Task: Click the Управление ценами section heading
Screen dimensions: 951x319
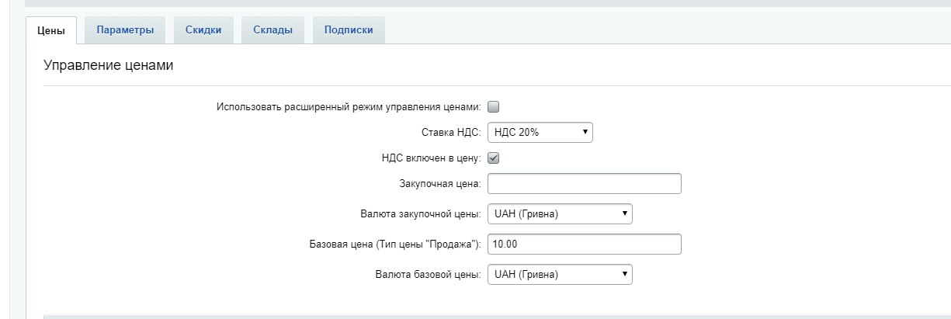Action: pyautogui.click(x=108, y=66)
